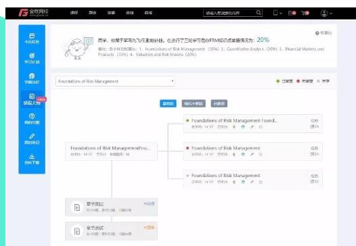Click the help question-mark icon in the summary panel
Screen dimensions: 356x246
[317, 33]
